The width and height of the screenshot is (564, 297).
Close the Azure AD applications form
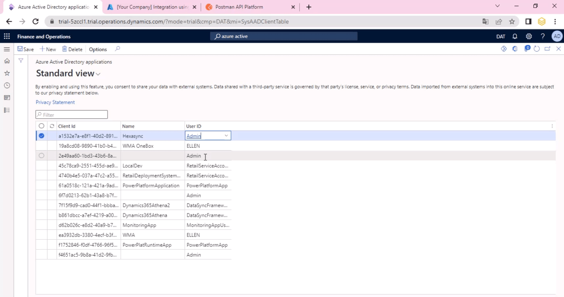558,49
